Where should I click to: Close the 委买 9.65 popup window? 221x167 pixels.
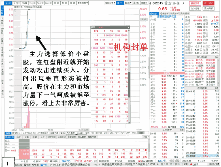(128, 27)
